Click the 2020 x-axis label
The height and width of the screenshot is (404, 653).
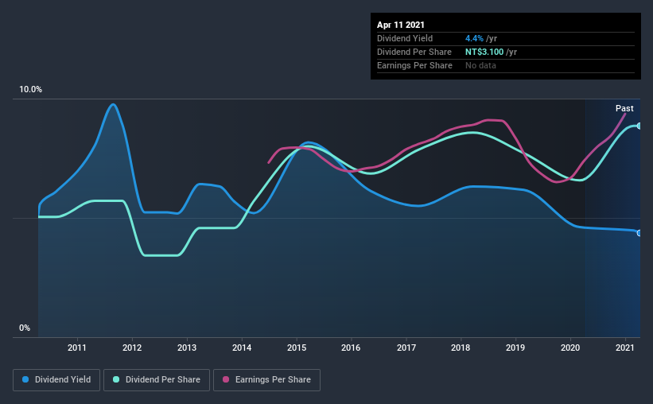[x=570, y=348]
